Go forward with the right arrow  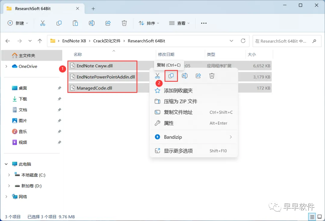[x=20, y=41]
